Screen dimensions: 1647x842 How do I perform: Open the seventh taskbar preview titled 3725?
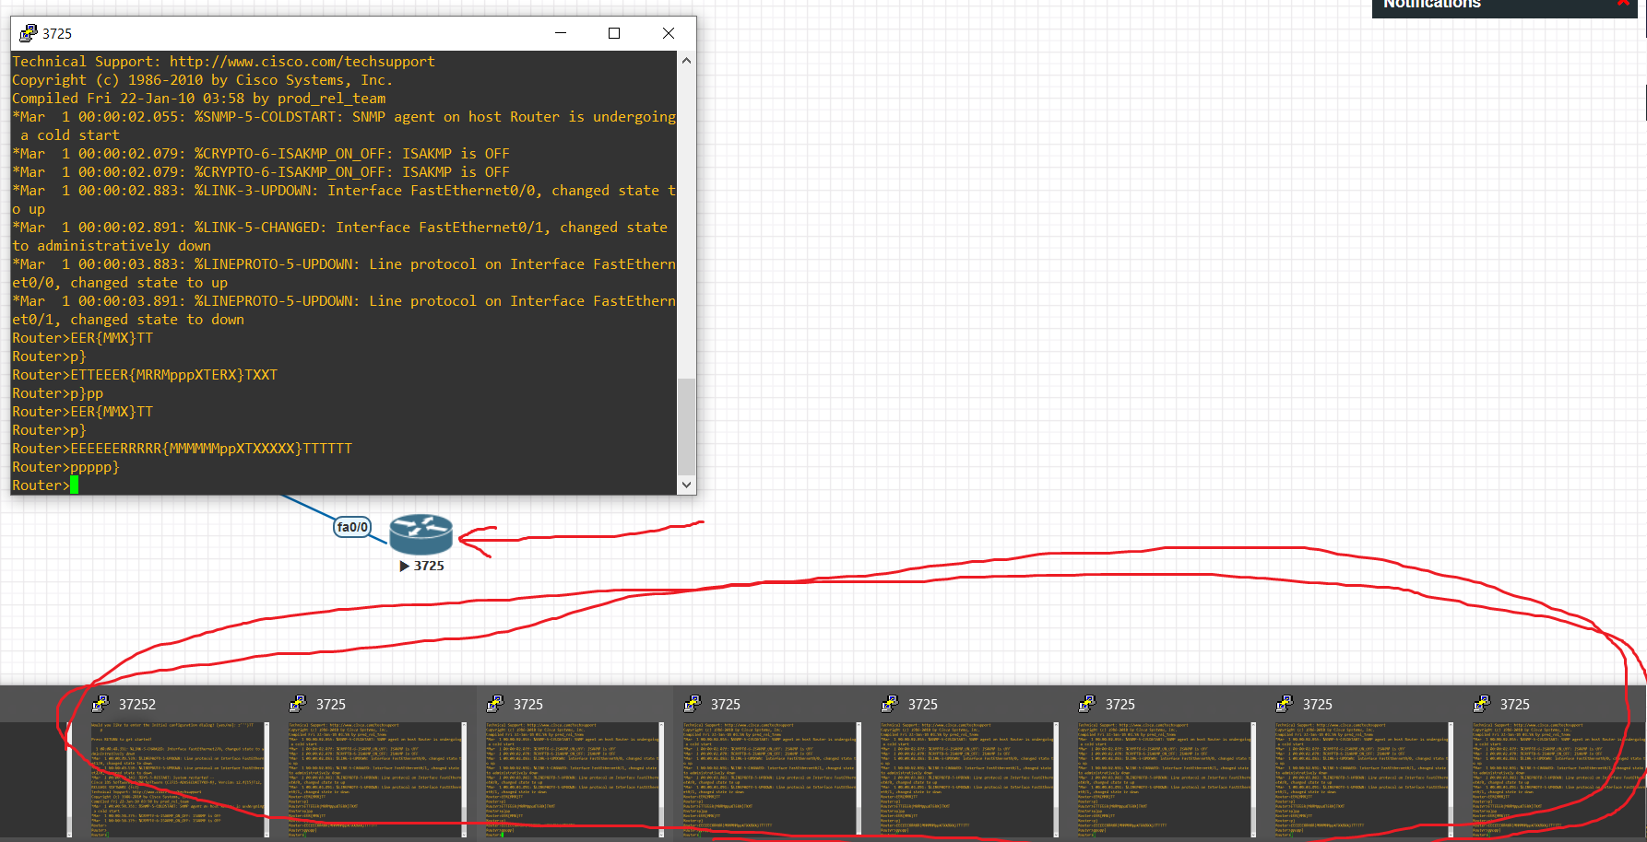tap(1362, 779)
